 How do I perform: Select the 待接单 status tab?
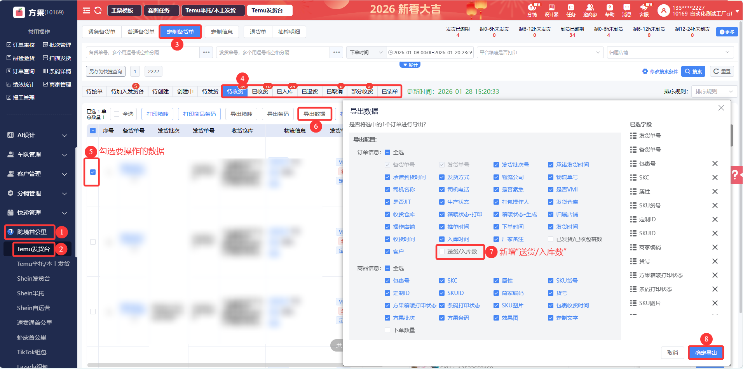(94, 91)
